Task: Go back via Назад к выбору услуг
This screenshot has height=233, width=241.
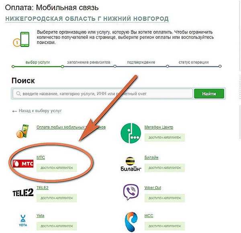Action: [37, 111]
